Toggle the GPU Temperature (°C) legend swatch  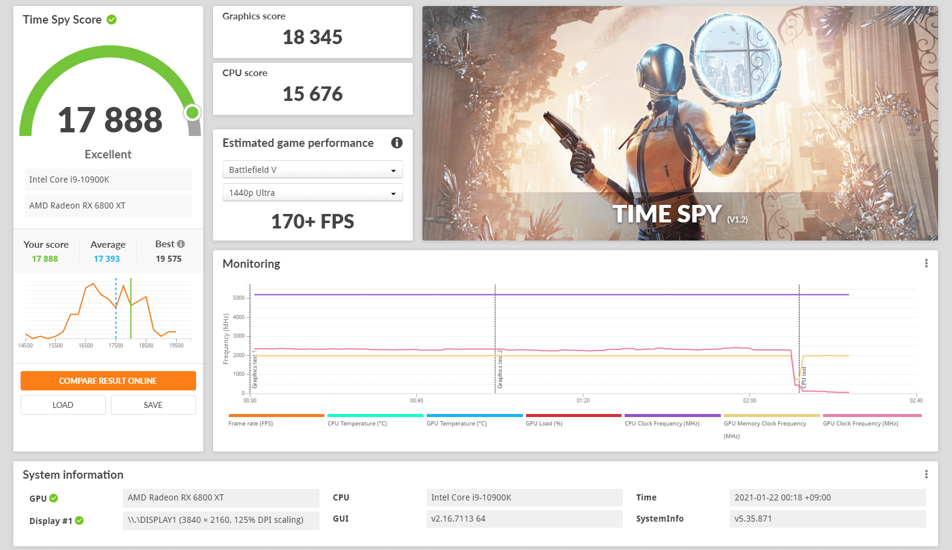pos(474,416)
